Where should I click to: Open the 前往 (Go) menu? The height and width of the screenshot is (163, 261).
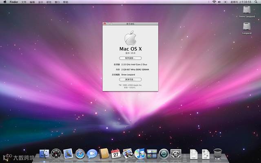point(49,2)
